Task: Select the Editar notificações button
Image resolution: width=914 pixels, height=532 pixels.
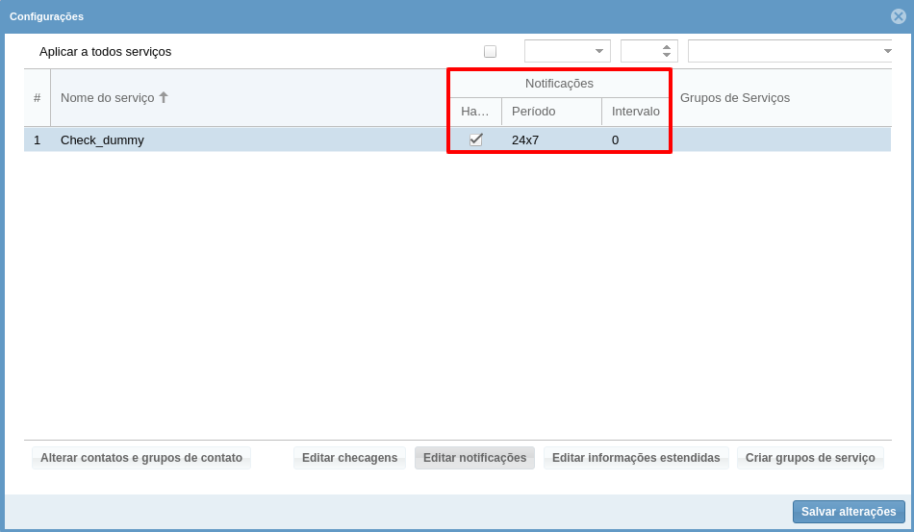Action: [474, 458]
